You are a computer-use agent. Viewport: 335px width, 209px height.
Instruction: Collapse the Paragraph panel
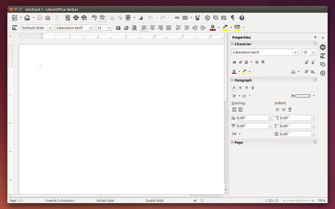tap(232, 80)
